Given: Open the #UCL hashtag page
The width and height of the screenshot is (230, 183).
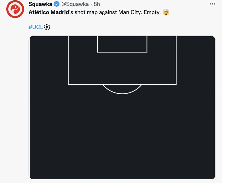Looking at the screenshot, I should [x=36, y=28].
